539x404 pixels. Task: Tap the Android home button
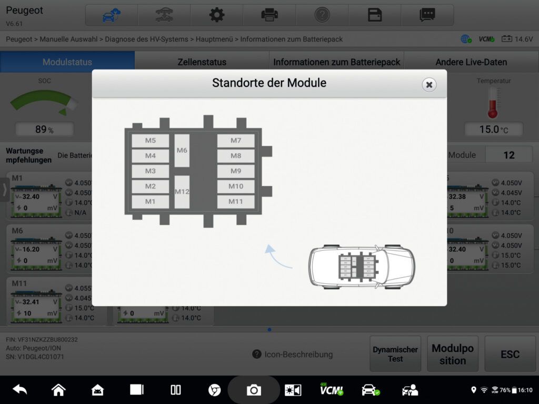(58, 390)
